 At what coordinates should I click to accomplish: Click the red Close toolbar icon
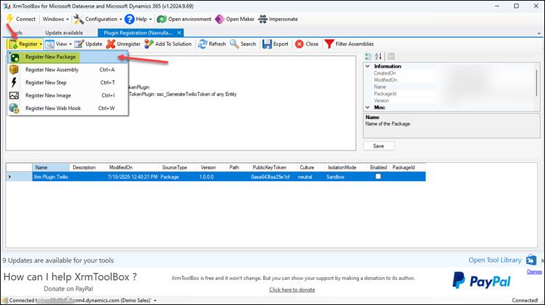coord(299,44)
